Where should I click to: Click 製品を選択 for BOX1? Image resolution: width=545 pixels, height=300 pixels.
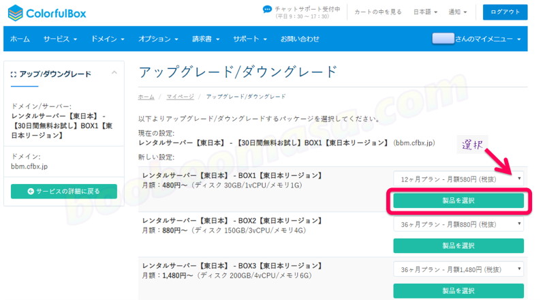[x=458, y=200]
